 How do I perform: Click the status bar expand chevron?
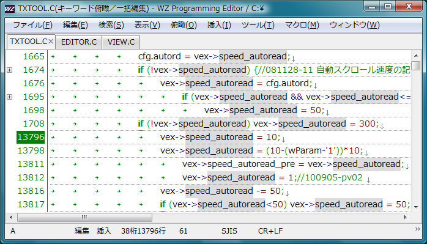[417, 229]
